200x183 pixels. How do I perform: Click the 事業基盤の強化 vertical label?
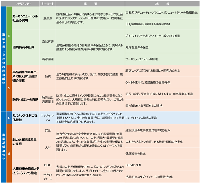click(x=4, y=147)
